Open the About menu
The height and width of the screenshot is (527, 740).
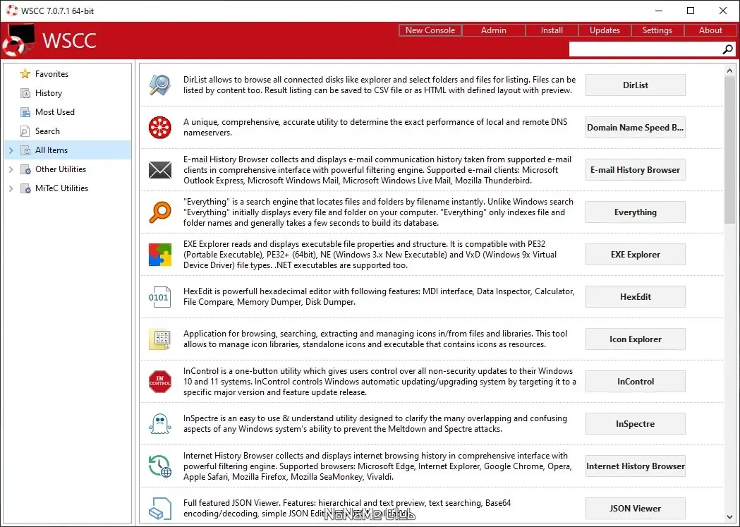coord(710,30)
